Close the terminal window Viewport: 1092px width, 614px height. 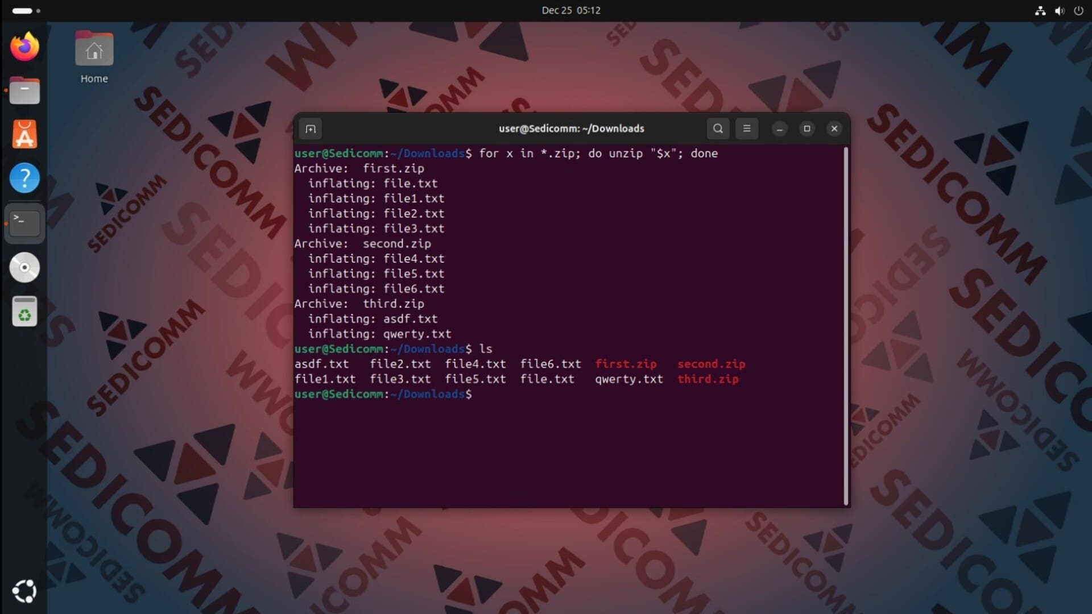click(834, 129)
